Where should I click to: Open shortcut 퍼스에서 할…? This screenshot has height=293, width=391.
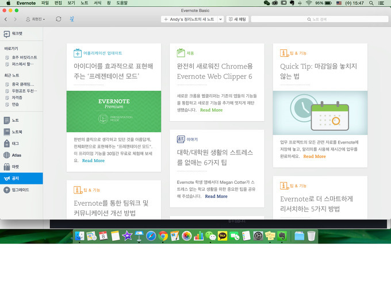20,64
